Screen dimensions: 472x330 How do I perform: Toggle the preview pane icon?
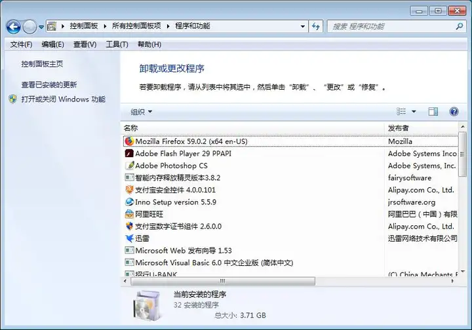433,111
